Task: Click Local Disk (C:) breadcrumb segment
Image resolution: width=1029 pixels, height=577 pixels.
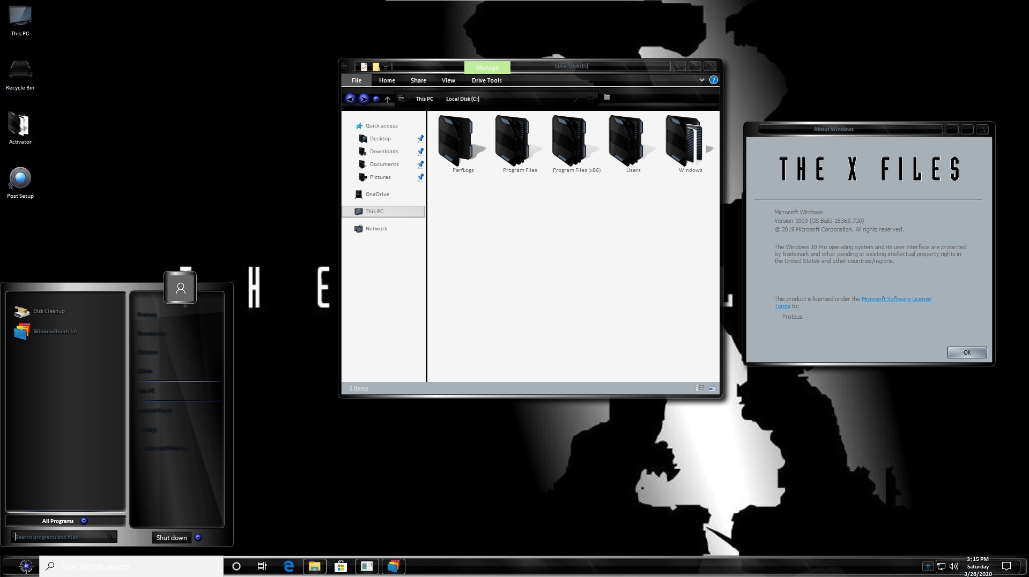Action: tap(462, 99)
